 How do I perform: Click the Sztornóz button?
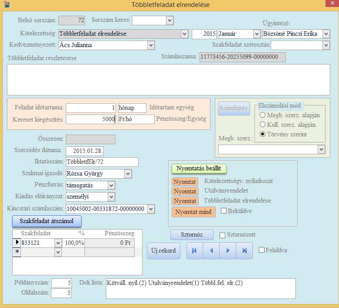click(192, 235)
